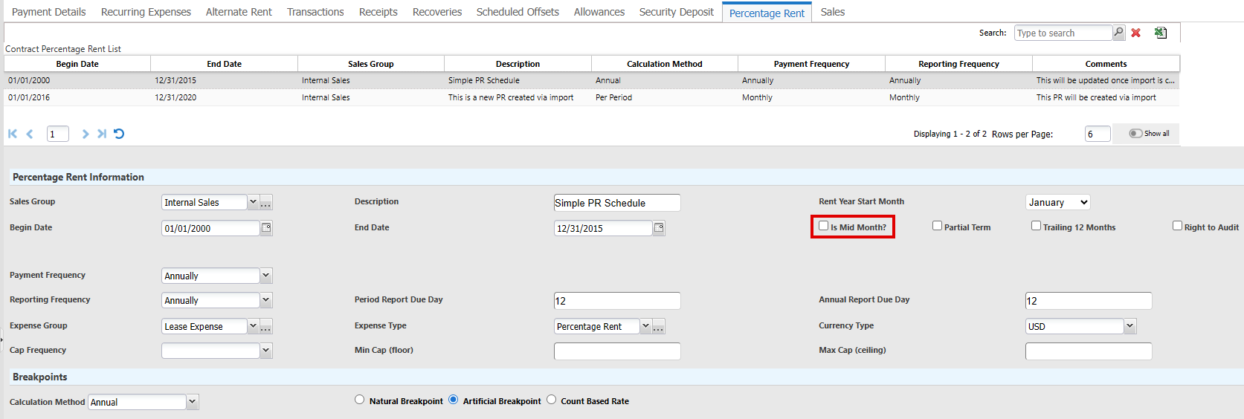Open the Recurring Expenses tab
The width and height of the screenshot is (1244, 419).
click(x=146, y=12)
